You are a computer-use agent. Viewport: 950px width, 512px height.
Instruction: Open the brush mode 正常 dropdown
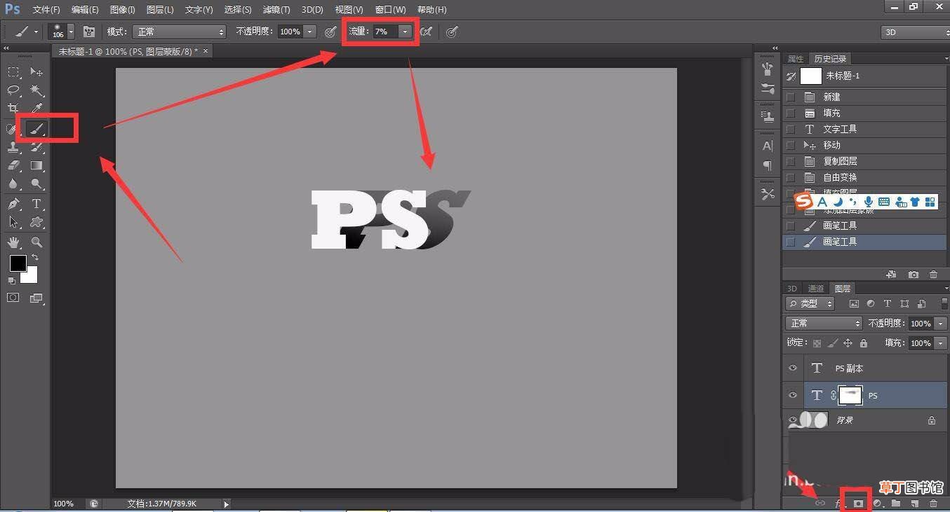(x=180, y=32)
